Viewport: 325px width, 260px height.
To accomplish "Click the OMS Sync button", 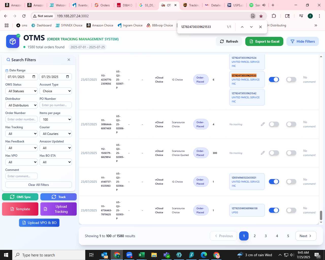I will coord(20,197).
